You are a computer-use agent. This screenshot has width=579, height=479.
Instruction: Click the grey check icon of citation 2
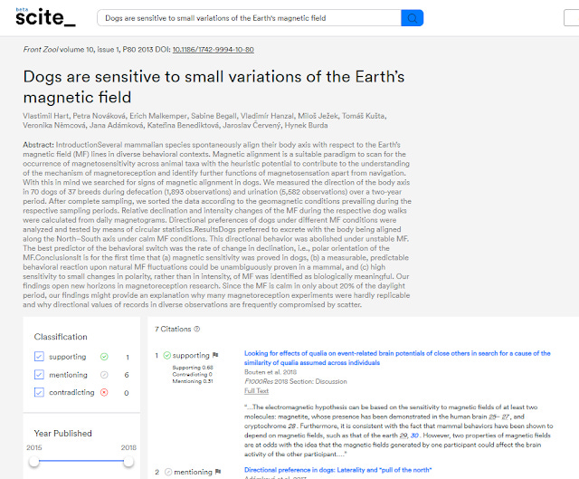pos(168,472)
